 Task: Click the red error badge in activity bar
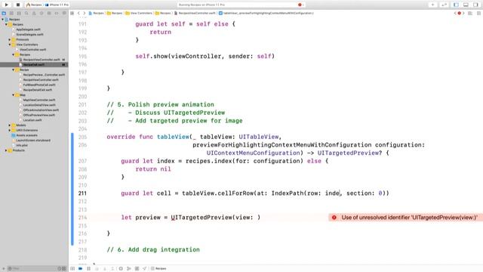point(300,5)
